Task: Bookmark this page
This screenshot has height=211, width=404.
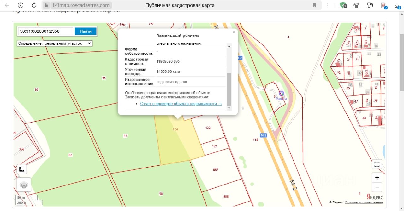Action: [x=314, y=5]
